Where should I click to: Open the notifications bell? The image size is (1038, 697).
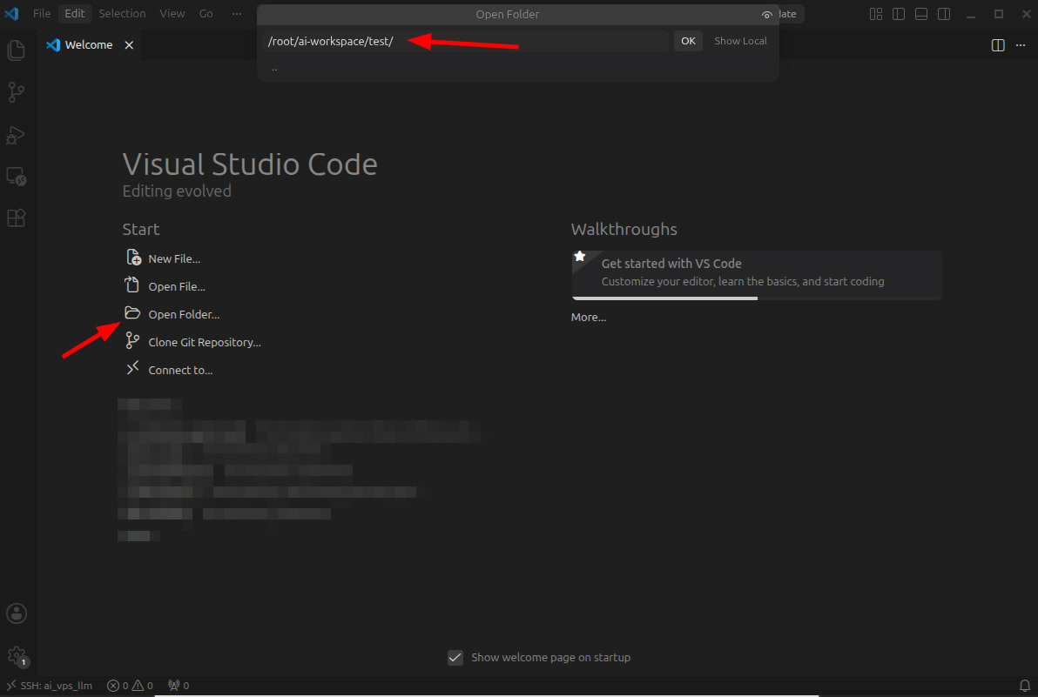(x=1025, y=685)
